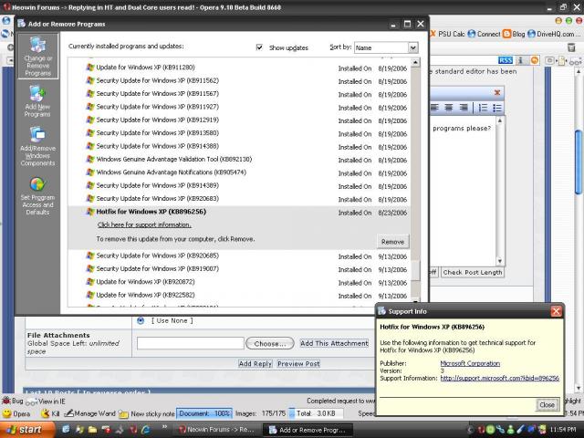Select Security Update for Windows XP (KB914388)
The height and width of the screenshot is (438, 584).
(239, 146)
